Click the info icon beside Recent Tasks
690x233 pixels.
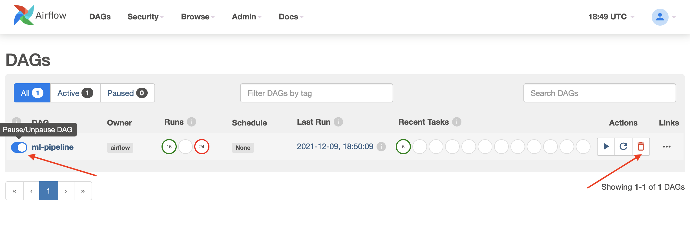457,122
